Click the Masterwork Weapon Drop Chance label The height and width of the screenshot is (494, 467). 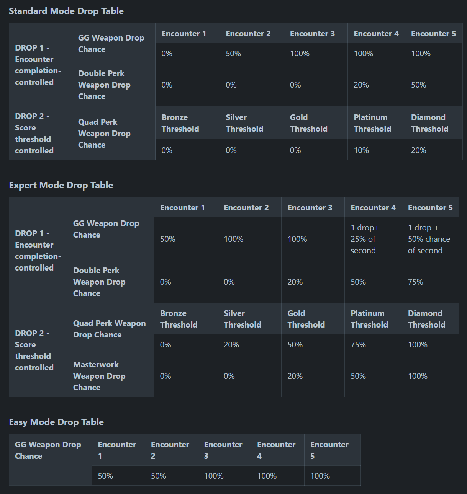coord(111,376)
